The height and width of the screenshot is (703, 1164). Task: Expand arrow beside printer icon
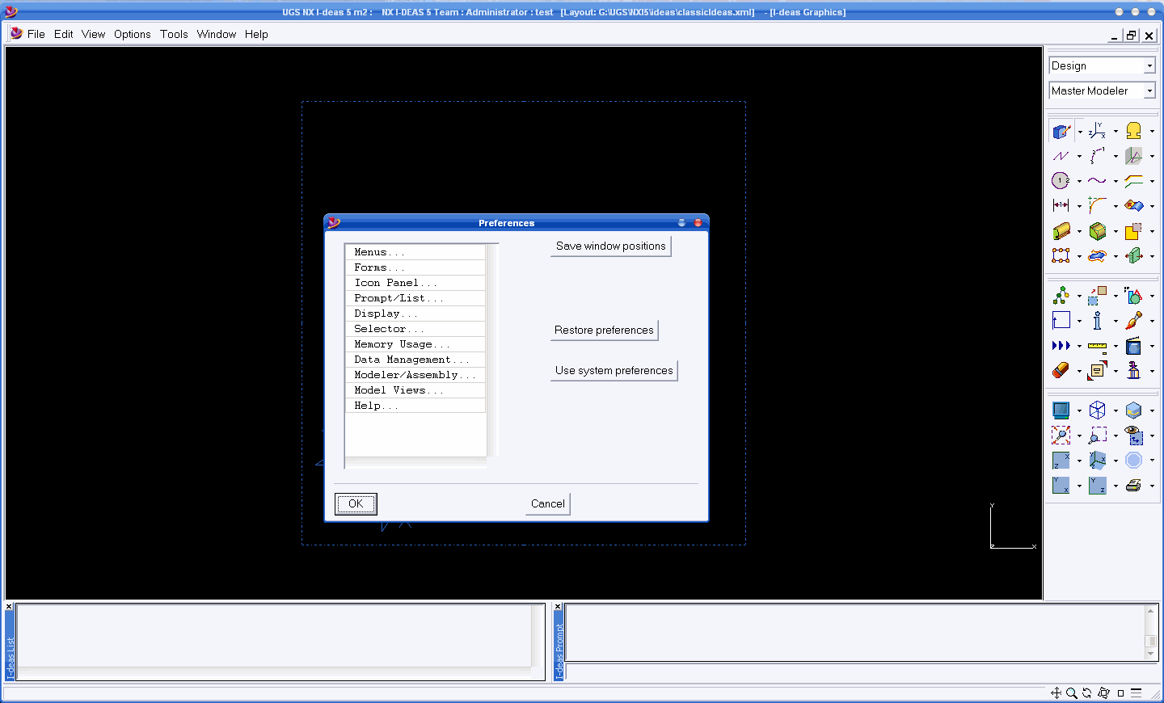pyautogui.click(x=1152, y=486)
